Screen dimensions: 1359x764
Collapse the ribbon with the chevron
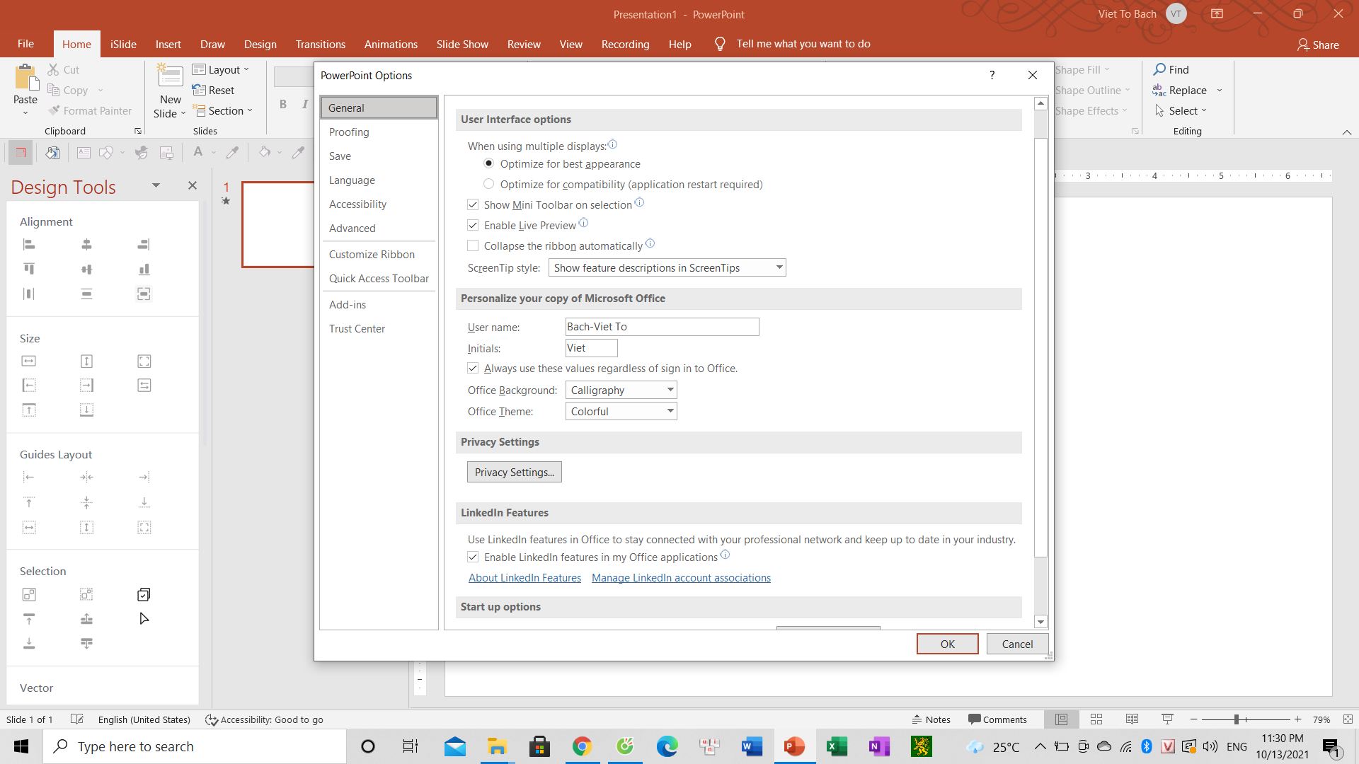pyautogui.click(x=1347, y=132)
